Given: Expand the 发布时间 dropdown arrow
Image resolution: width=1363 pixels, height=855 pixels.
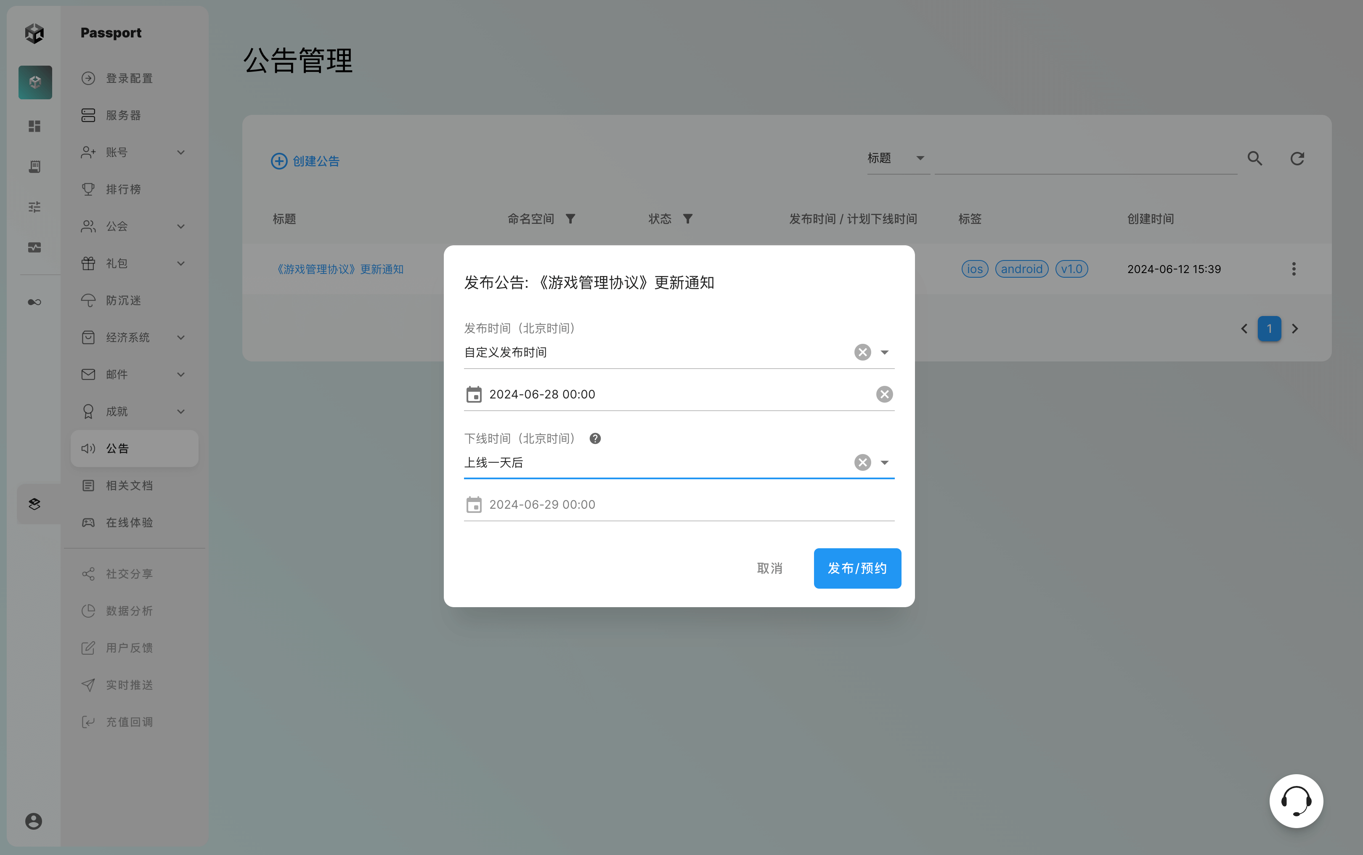Looking at the screenshot, I should pos(885,352).
